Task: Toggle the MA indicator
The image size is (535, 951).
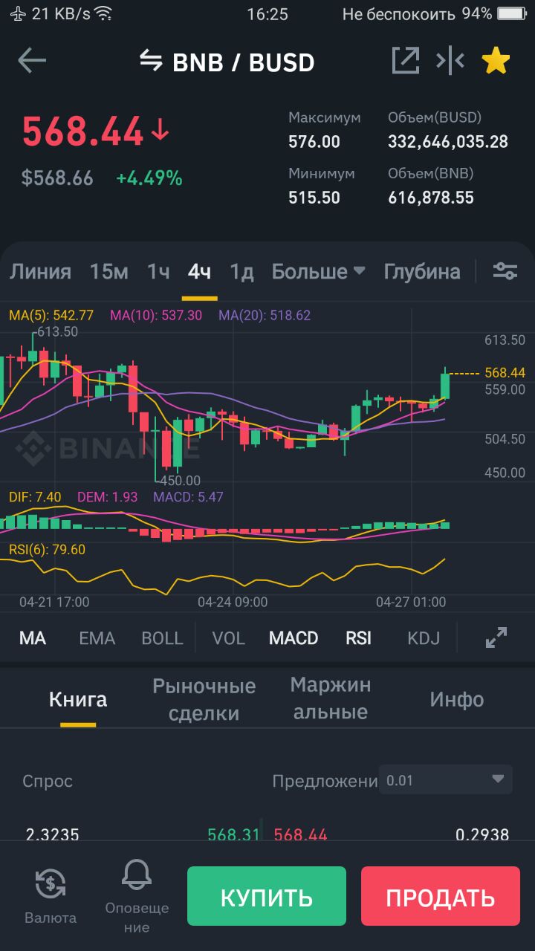Action: pos(33,638)
